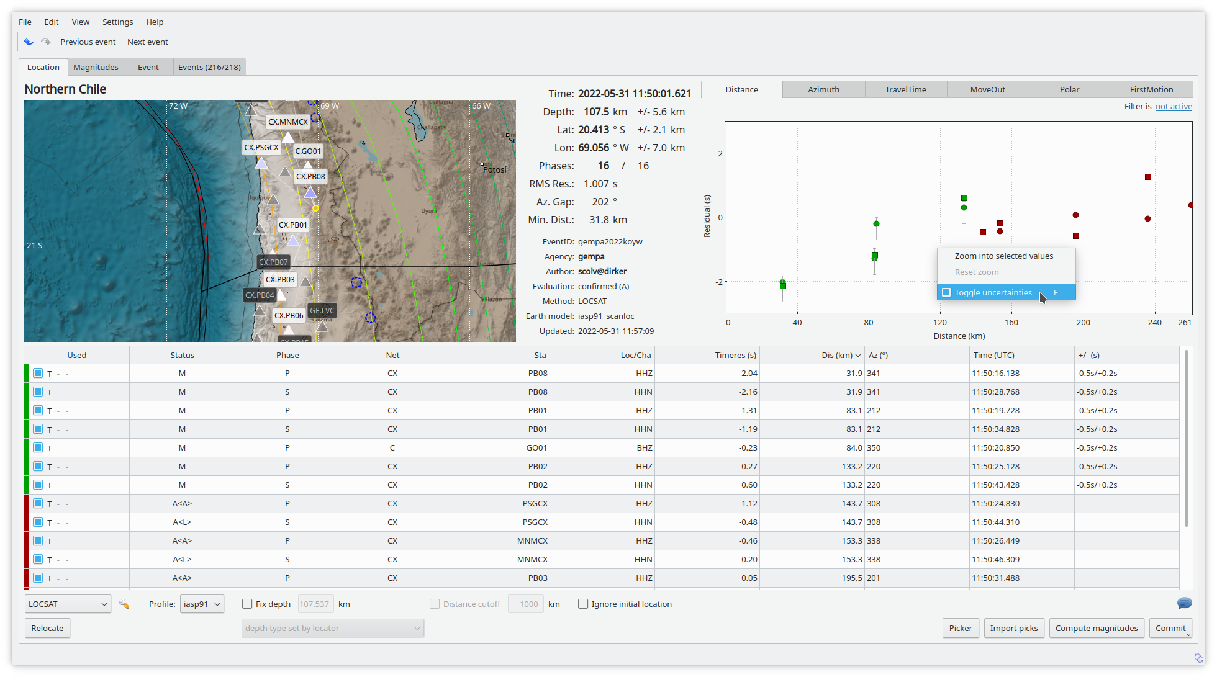Viewport: 1217px width, 677px height.
Task: Open the Settings menu
Action: (x=117, y=22)
